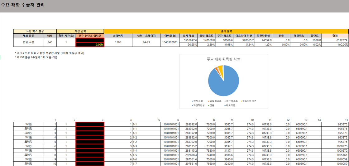Click column index number 12 above lower table
This screenshot has width=349, height=166.
(288, 120)
